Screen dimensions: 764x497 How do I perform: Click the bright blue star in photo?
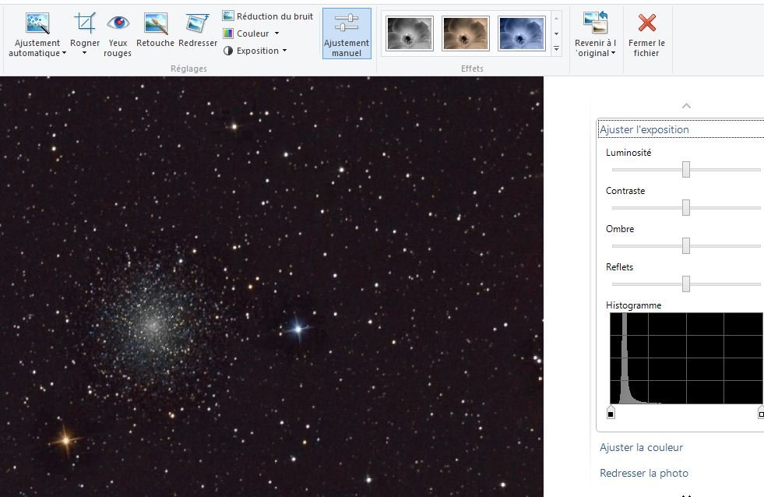click(x=298, y=330)
